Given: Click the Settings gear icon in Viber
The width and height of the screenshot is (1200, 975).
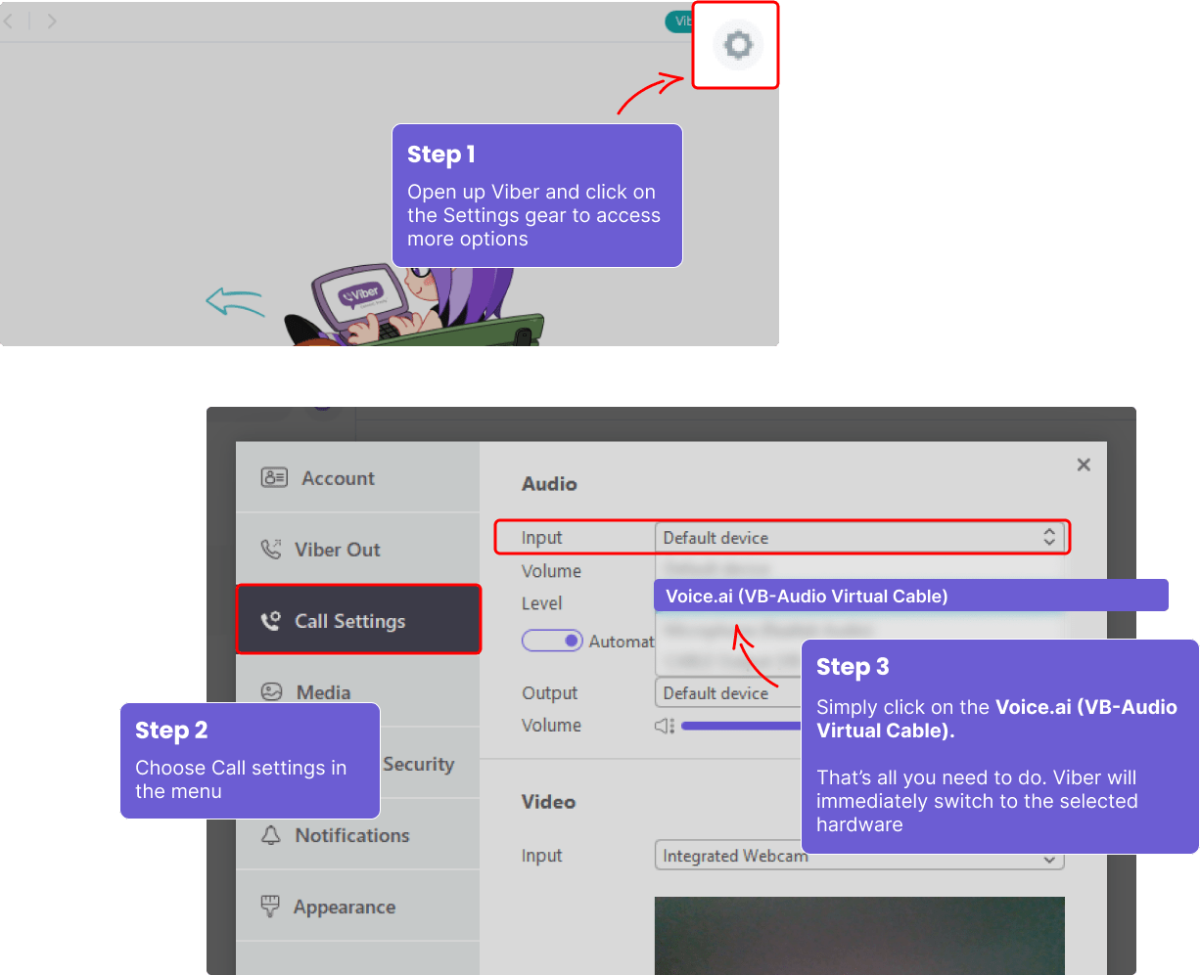Looking at the screenshot, I should click(x=735, y=44).
